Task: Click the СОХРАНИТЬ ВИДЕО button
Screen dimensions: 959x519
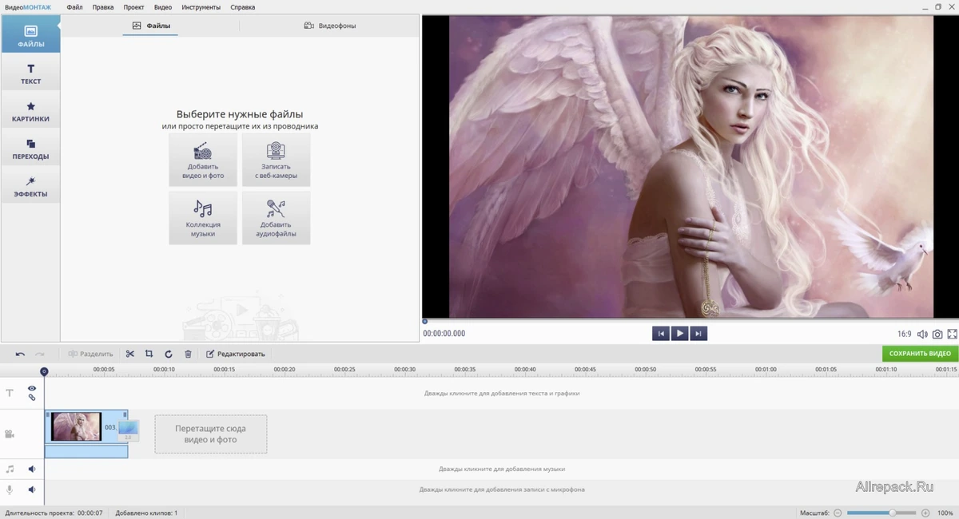Action: pyautogui.click(x=920, y=354)
